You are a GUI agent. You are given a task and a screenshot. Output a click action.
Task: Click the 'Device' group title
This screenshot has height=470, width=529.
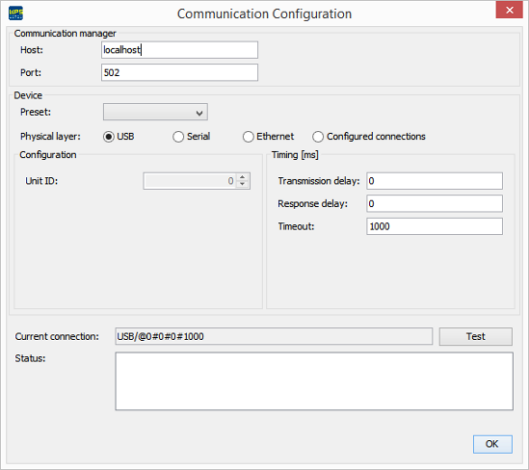click(28, 95)
